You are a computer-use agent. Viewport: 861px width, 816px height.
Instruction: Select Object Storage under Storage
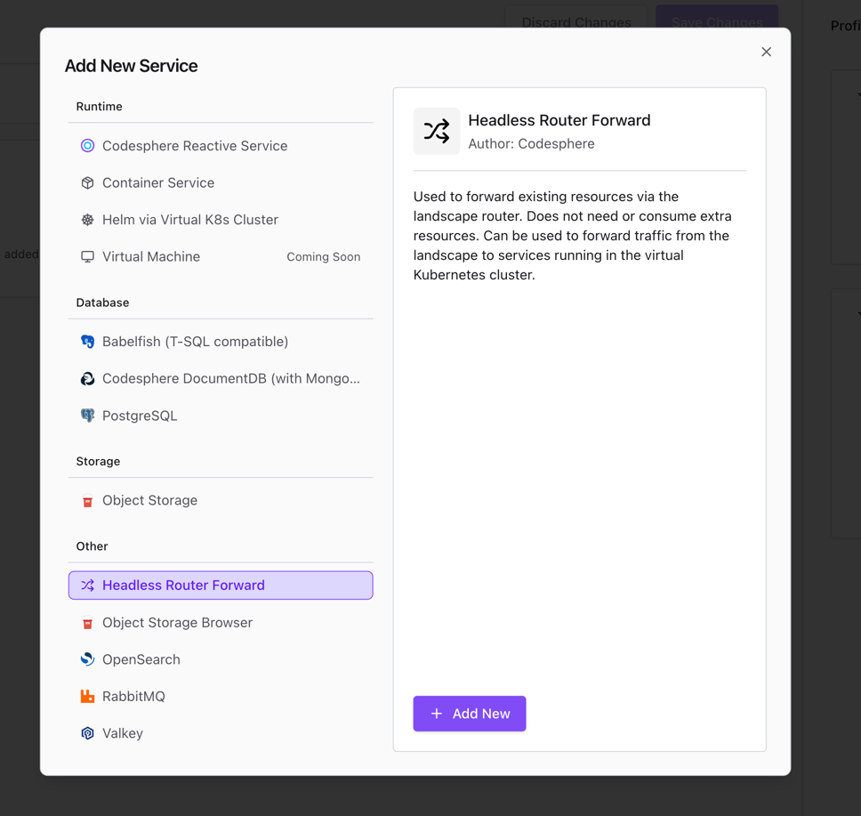221,501
